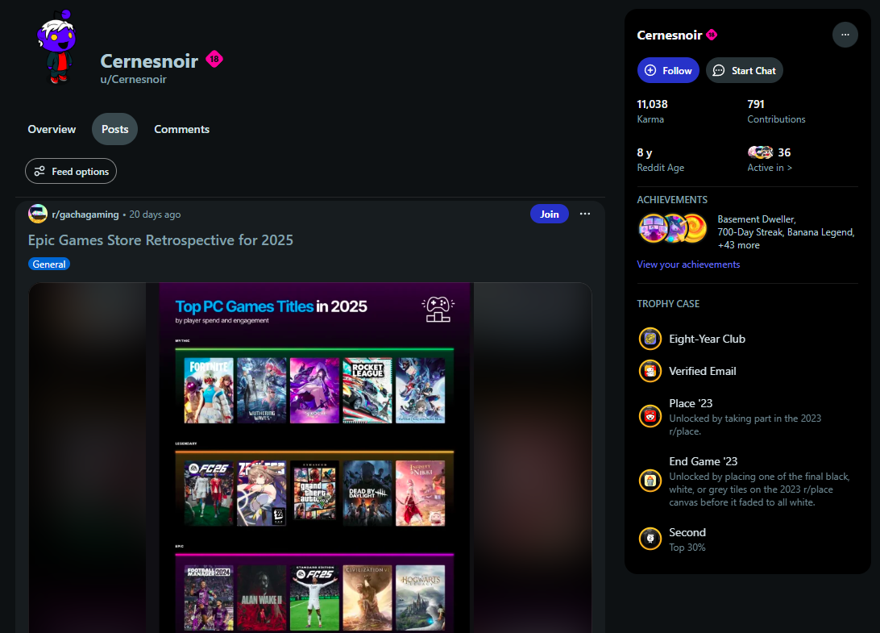Click the Top 30% text under Second
Image resolution: width=880 pixels, height=633 pixels.
[x=687, y=547]
